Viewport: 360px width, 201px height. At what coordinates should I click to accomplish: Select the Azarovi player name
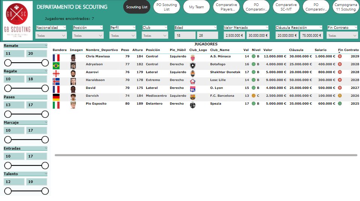tap(92, 72)
